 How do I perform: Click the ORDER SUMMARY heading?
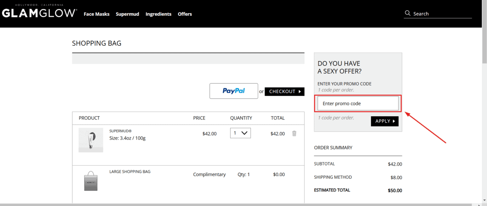tap(333, 148)
